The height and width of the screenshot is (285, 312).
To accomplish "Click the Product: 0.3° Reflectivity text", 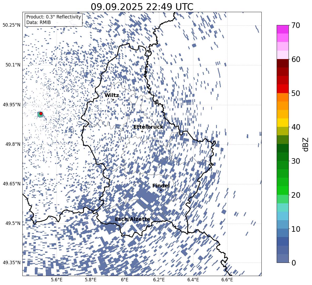I will [53, 17].
